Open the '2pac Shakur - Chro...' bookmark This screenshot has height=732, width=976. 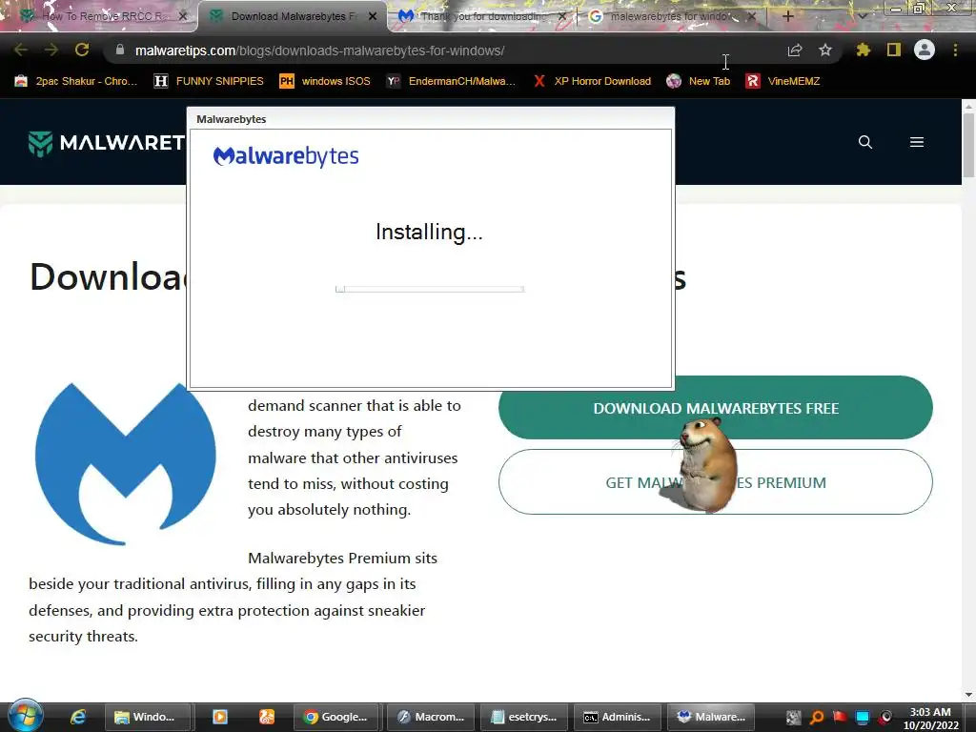[76, 81]
